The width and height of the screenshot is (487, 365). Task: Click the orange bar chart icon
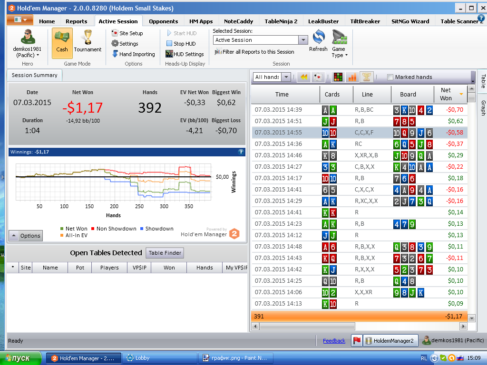[352, 77]
